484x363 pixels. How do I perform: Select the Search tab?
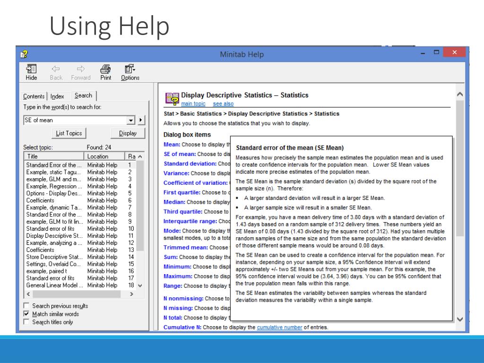[83, 95]
